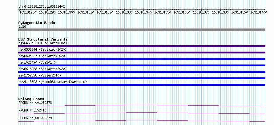
Task: Open variant label nsv1026490 (Coe2014)
Action: tap(37, 62)
